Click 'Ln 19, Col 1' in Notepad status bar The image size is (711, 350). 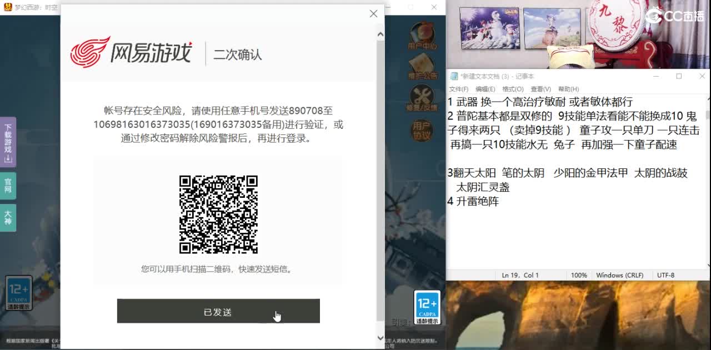(x=520, y=275)
